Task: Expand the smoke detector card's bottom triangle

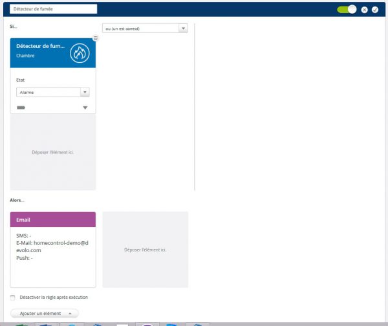Action: [85, 108]
